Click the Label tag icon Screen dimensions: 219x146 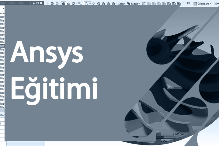[x=189, y=4]
